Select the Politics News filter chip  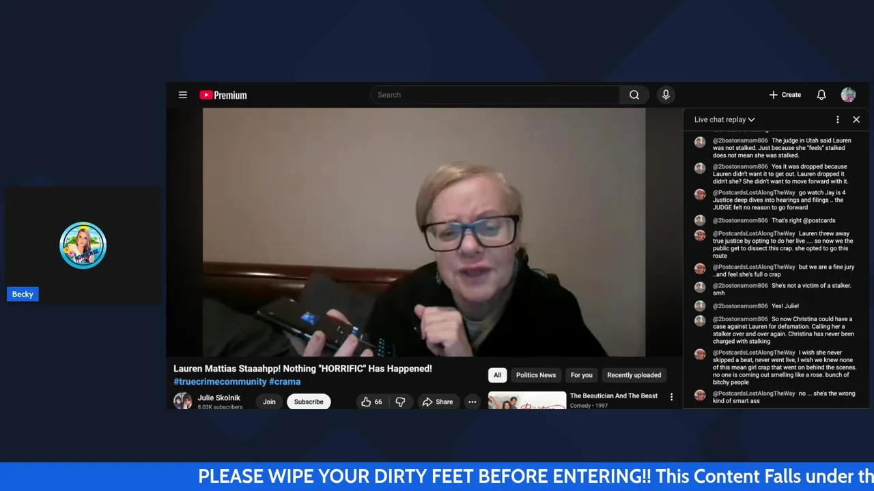536,375
